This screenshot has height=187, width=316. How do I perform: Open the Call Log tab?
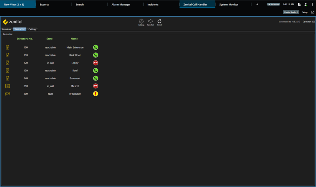tap(32, 30)
